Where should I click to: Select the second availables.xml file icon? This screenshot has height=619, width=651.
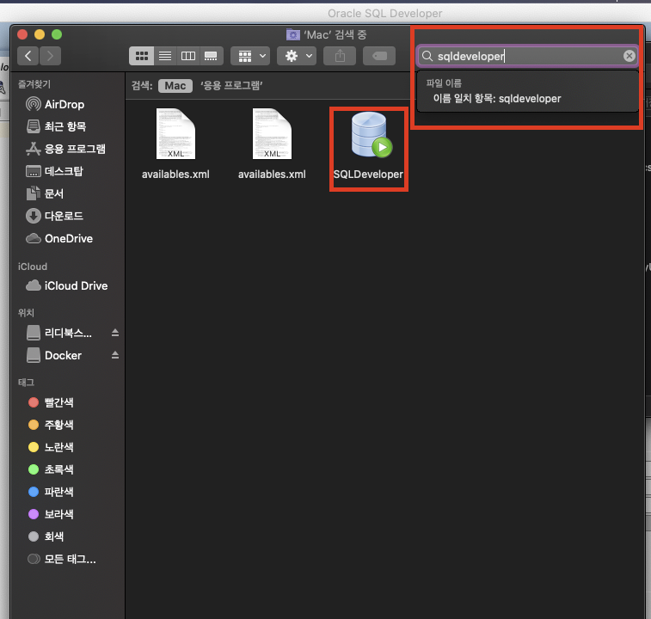coord(272,133)
